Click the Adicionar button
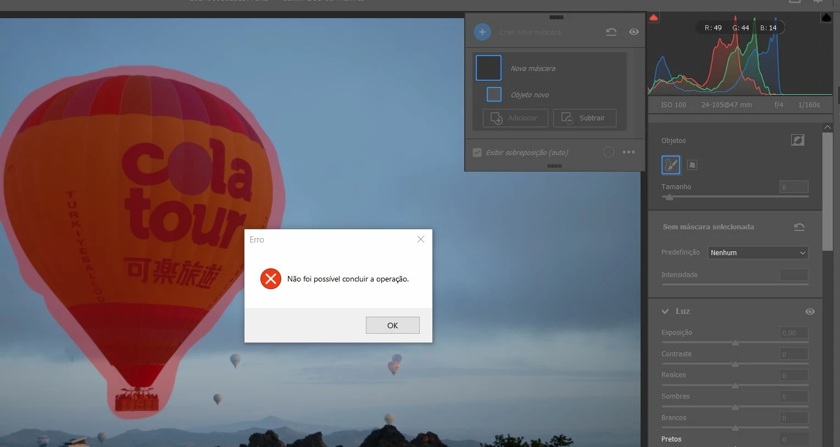Screen dimensions: 840x447 515,118
